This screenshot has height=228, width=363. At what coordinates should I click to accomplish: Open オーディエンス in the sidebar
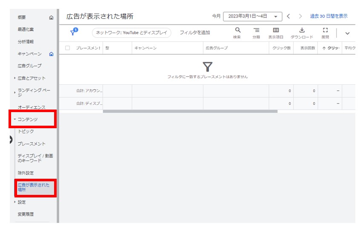point(32,107)
